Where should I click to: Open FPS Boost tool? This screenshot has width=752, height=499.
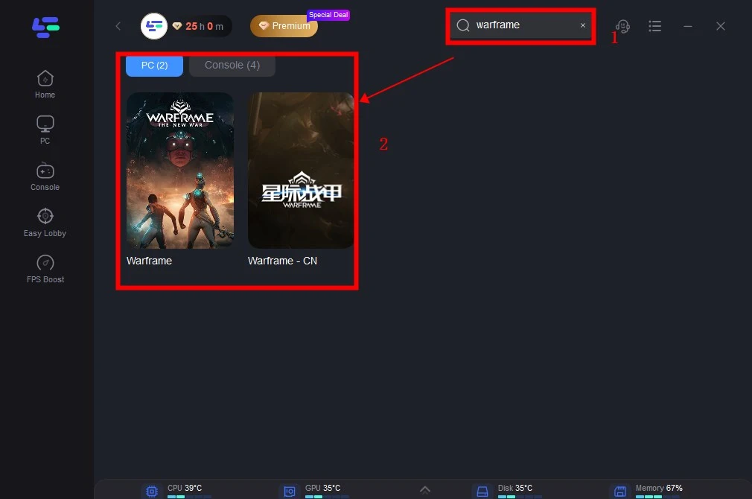tap(45, 269)
